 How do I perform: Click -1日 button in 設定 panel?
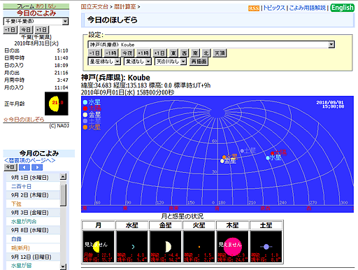(x=95, y=53)
